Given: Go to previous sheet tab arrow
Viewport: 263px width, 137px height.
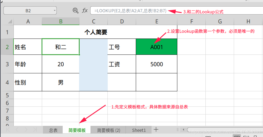Looking at the screenshot, I should tap(17, 130).
